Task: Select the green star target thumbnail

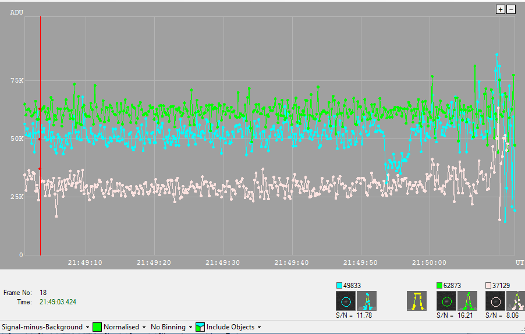Action: tap(446, 301)
